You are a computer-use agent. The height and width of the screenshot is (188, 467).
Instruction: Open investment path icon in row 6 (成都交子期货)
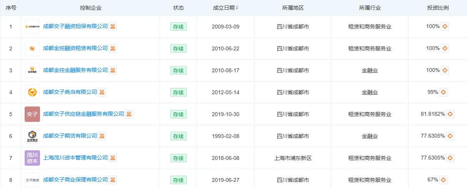(450, 136)
